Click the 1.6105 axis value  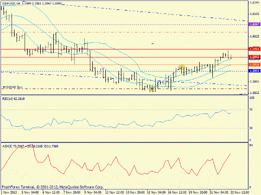pyautogui.click(x=254, y=14)
